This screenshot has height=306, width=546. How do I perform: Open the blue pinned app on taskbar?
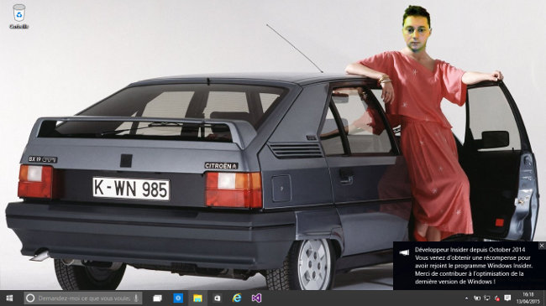(178, 298)
